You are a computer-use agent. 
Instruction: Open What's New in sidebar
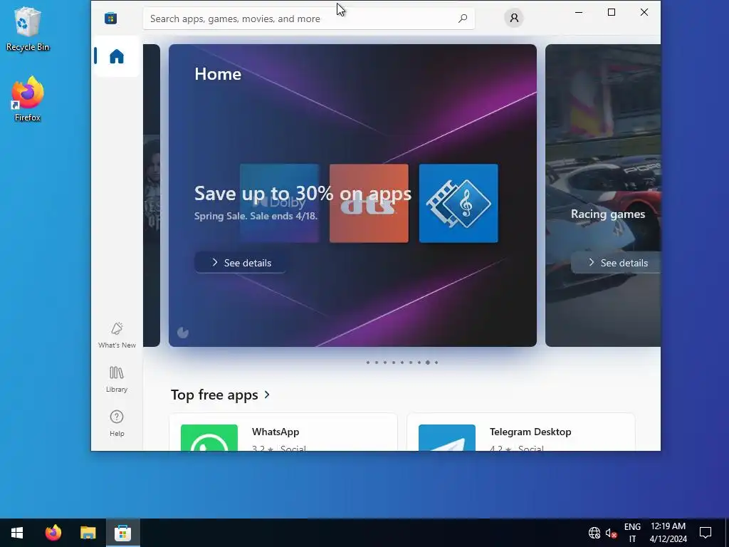coord(117,335)
